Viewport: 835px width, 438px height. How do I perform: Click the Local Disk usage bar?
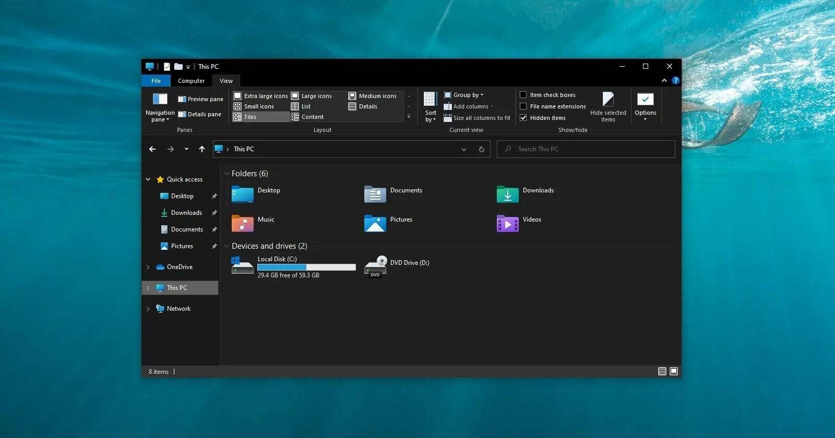point(306,267)
